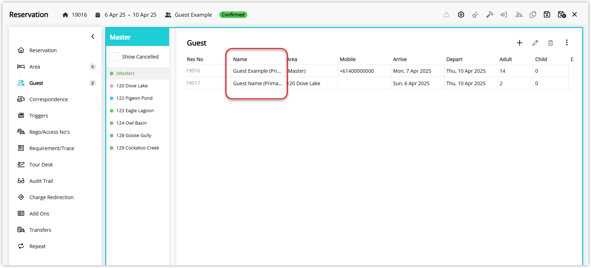
Task: Click the Area count badge 6
Action: pos(93,67)
